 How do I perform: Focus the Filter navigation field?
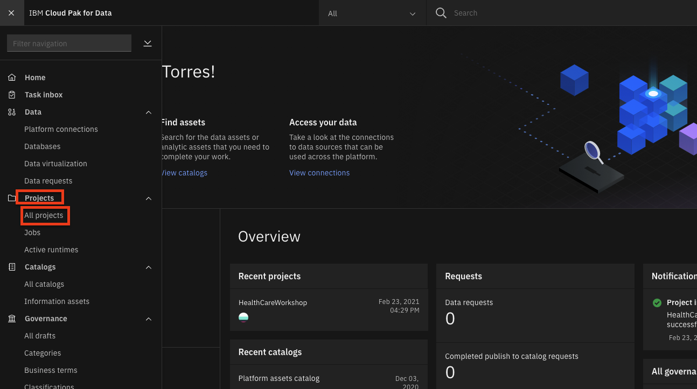point(69,43)
